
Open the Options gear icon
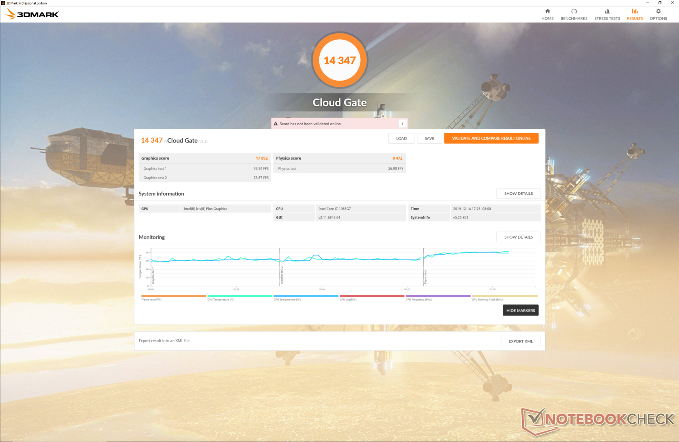tap(658, 11)
